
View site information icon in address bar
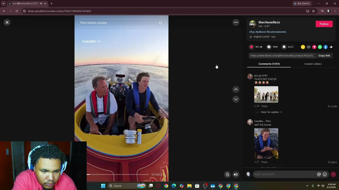click(24, 11)
